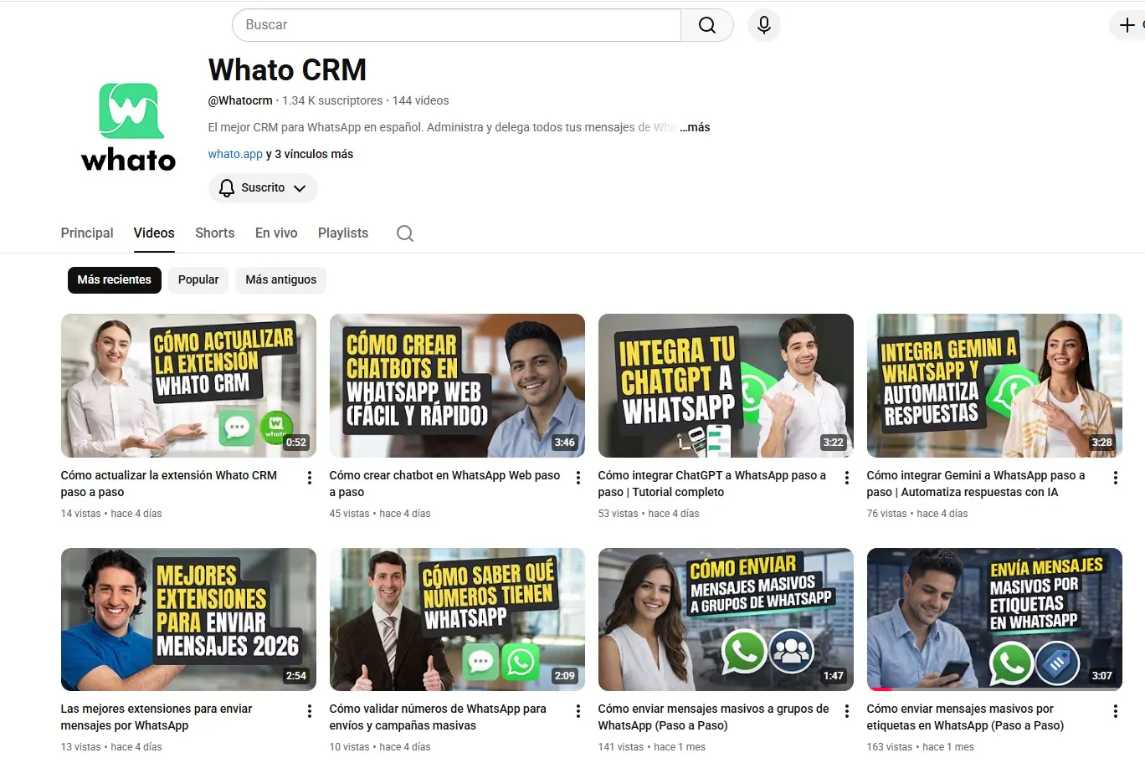Open options for 'Cómo integrar ChatGPT' video

(847, 478)
